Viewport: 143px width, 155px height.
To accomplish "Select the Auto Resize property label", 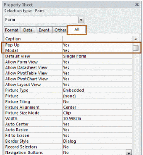I will tap(17, 130).
